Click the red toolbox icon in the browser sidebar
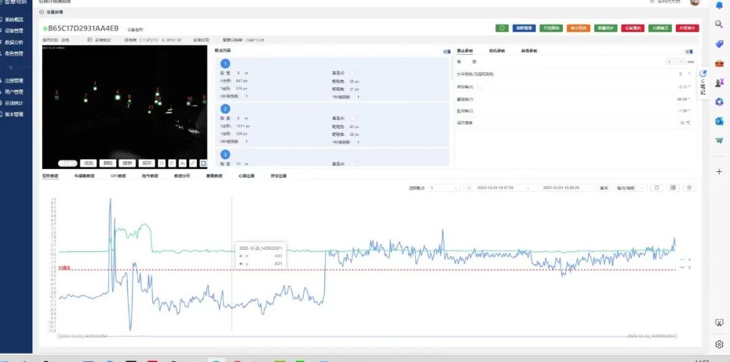 [x=719, y=63]
